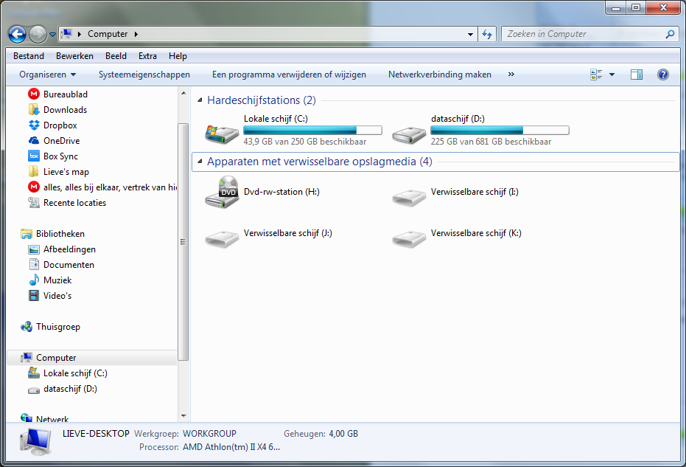Click Systeemeigenschappen in the toolbar

click(x=144, y=75)
